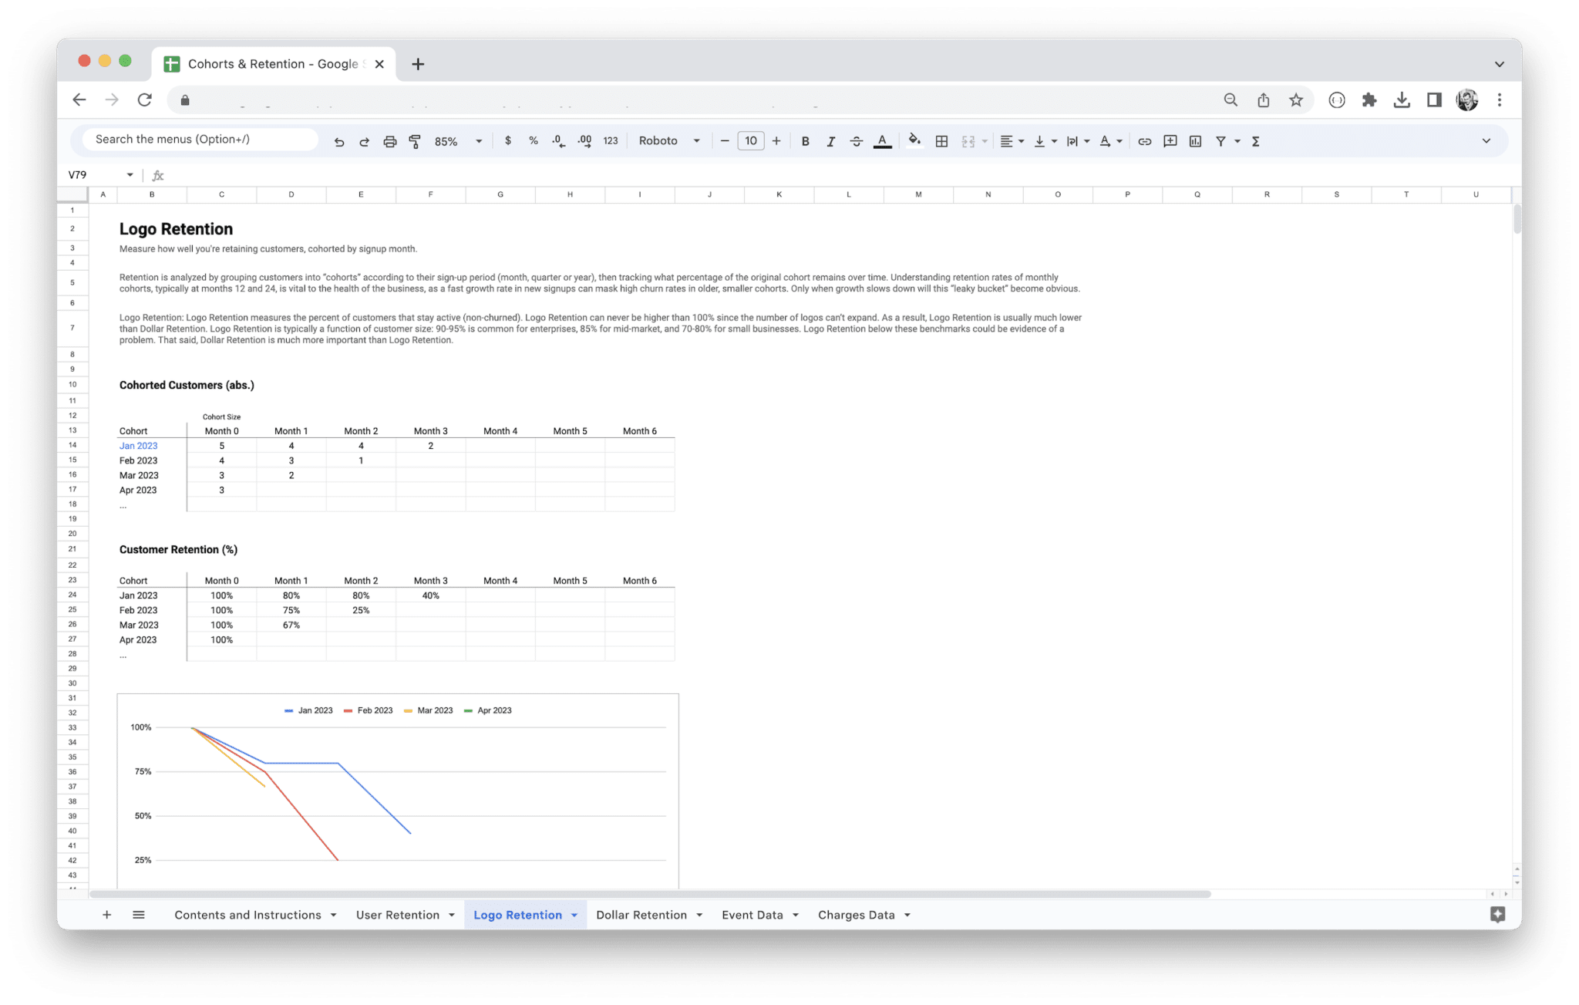Click Jan 2023 cohort link
The image size is (1579, 1005).
(x=138, y=446)
